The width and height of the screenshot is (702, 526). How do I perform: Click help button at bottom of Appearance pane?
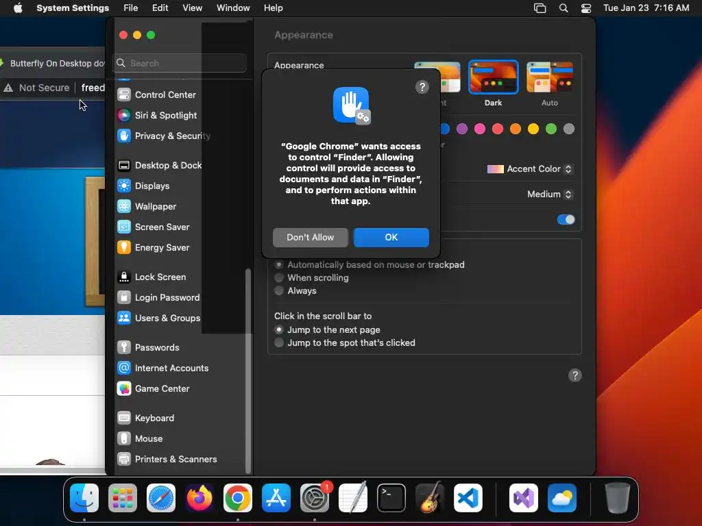tap(575, 375)
